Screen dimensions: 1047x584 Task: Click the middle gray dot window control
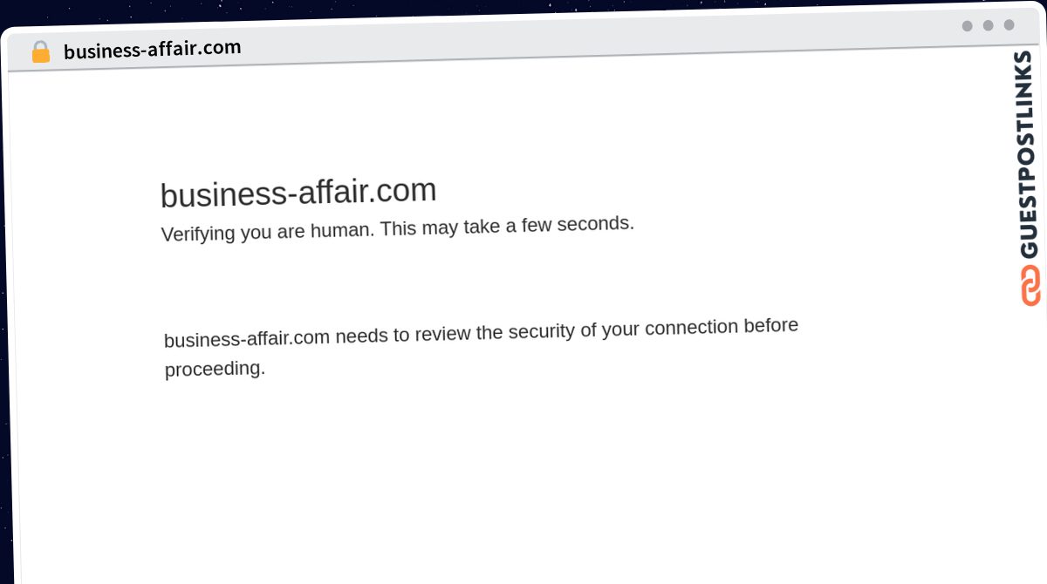click(988, 25)
